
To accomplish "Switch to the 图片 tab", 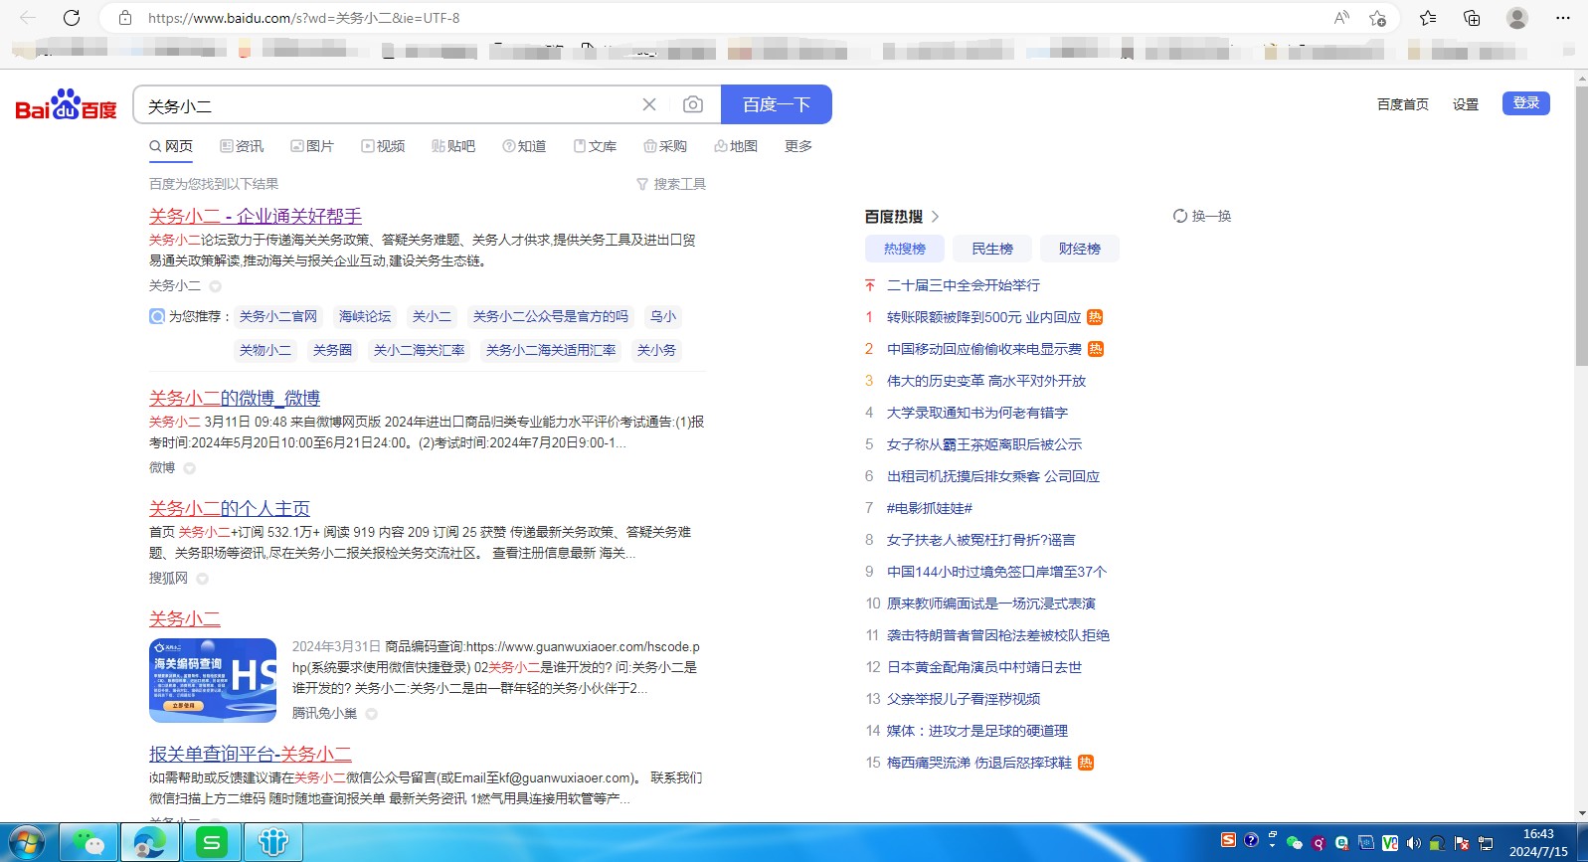I will (x=312, y=146).
